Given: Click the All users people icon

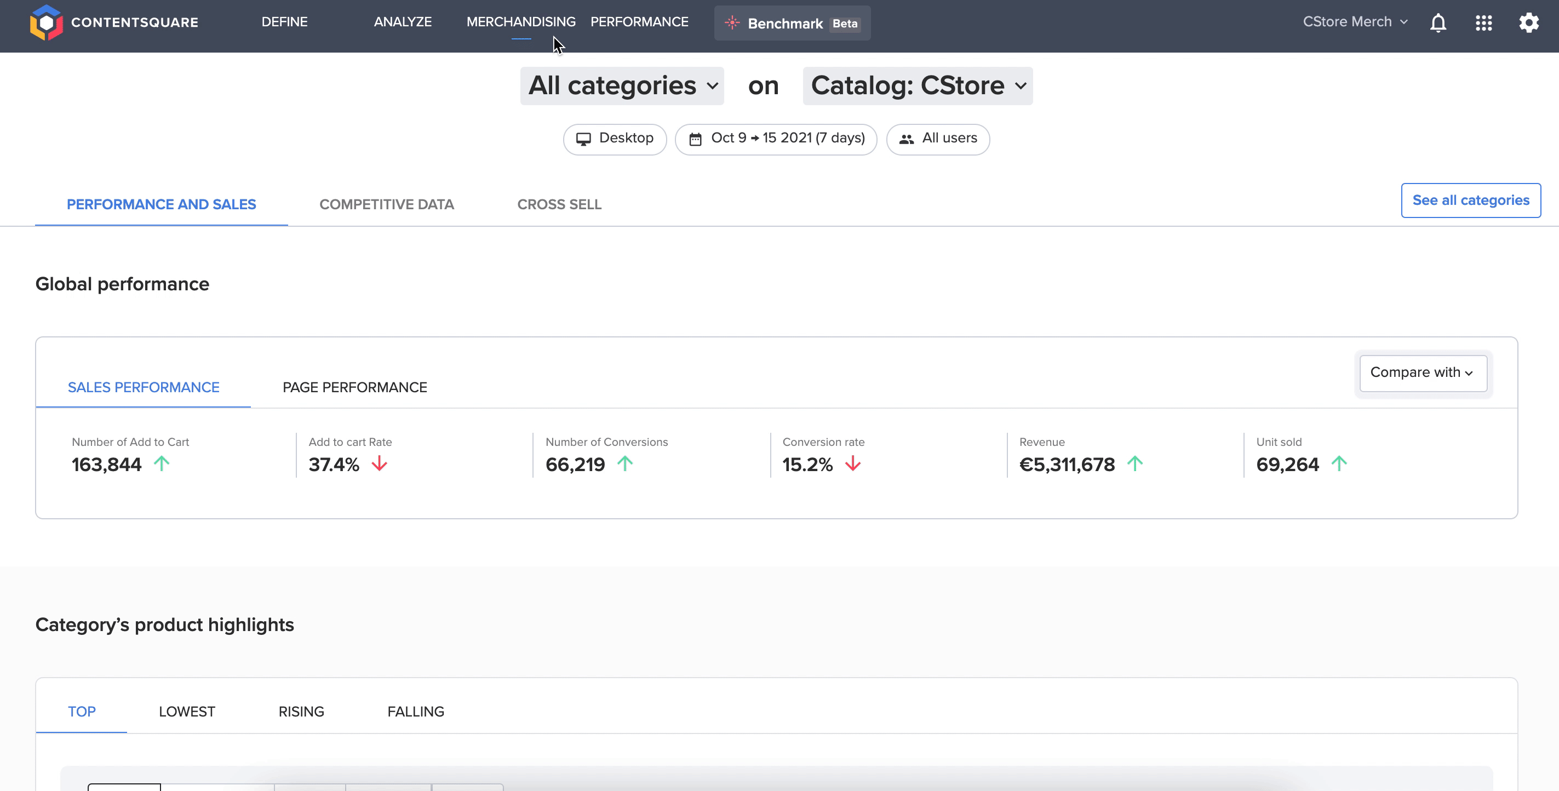Looking at the screenshot, I should pos(906,139).
